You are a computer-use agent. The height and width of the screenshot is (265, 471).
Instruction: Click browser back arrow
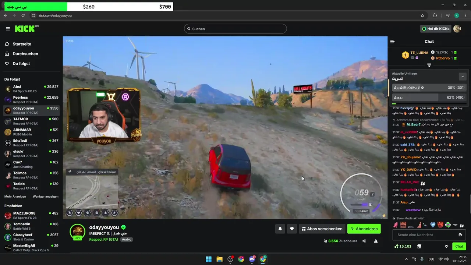point(6,15)
